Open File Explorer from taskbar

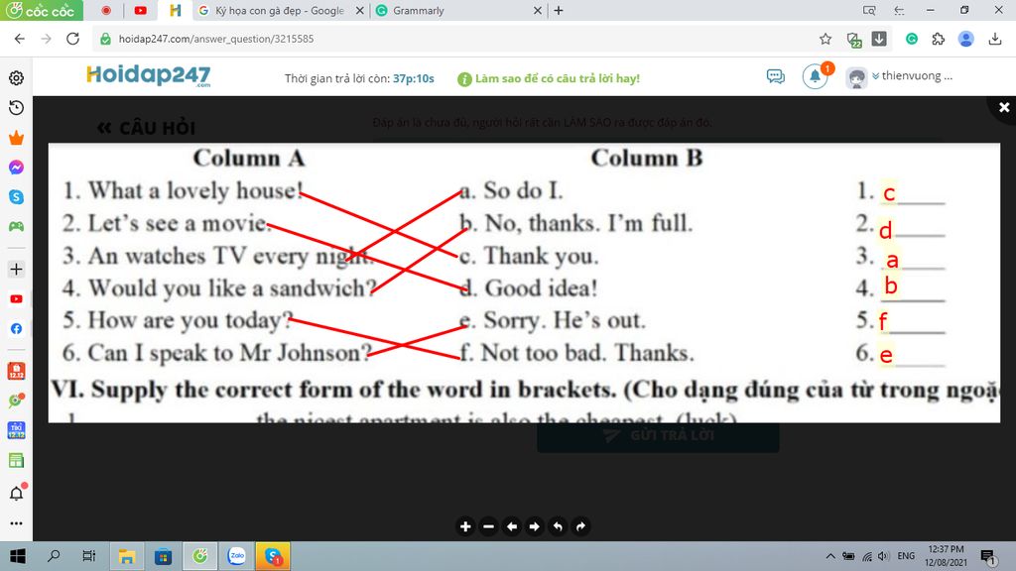126,556
